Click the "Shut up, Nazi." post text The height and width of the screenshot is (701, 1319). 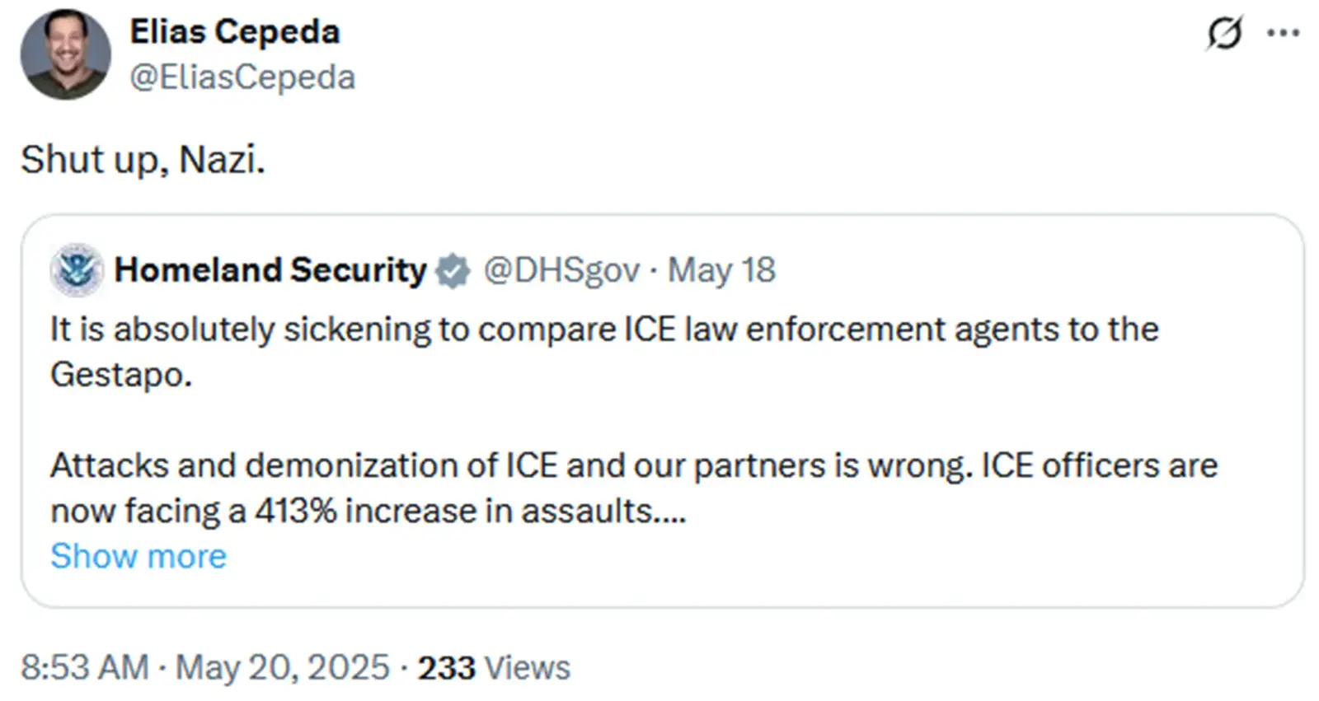pos(143,160)
